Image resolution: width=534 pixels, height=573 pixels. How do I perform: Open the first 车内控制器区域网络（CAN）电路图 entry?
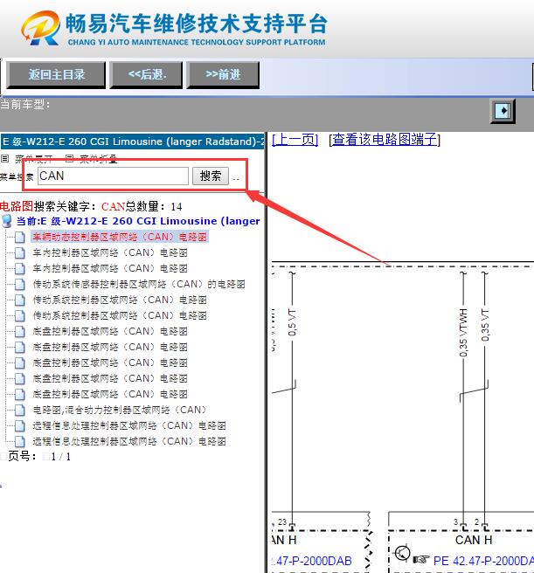110,252
